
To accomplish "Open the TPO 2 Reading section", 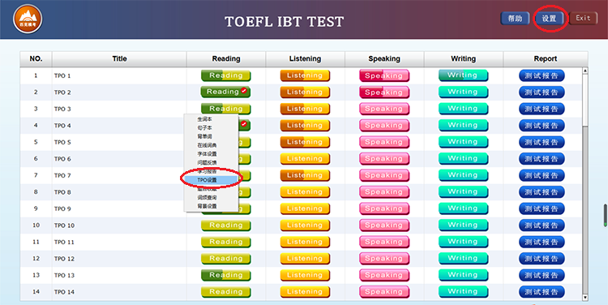I will point(225,92).
